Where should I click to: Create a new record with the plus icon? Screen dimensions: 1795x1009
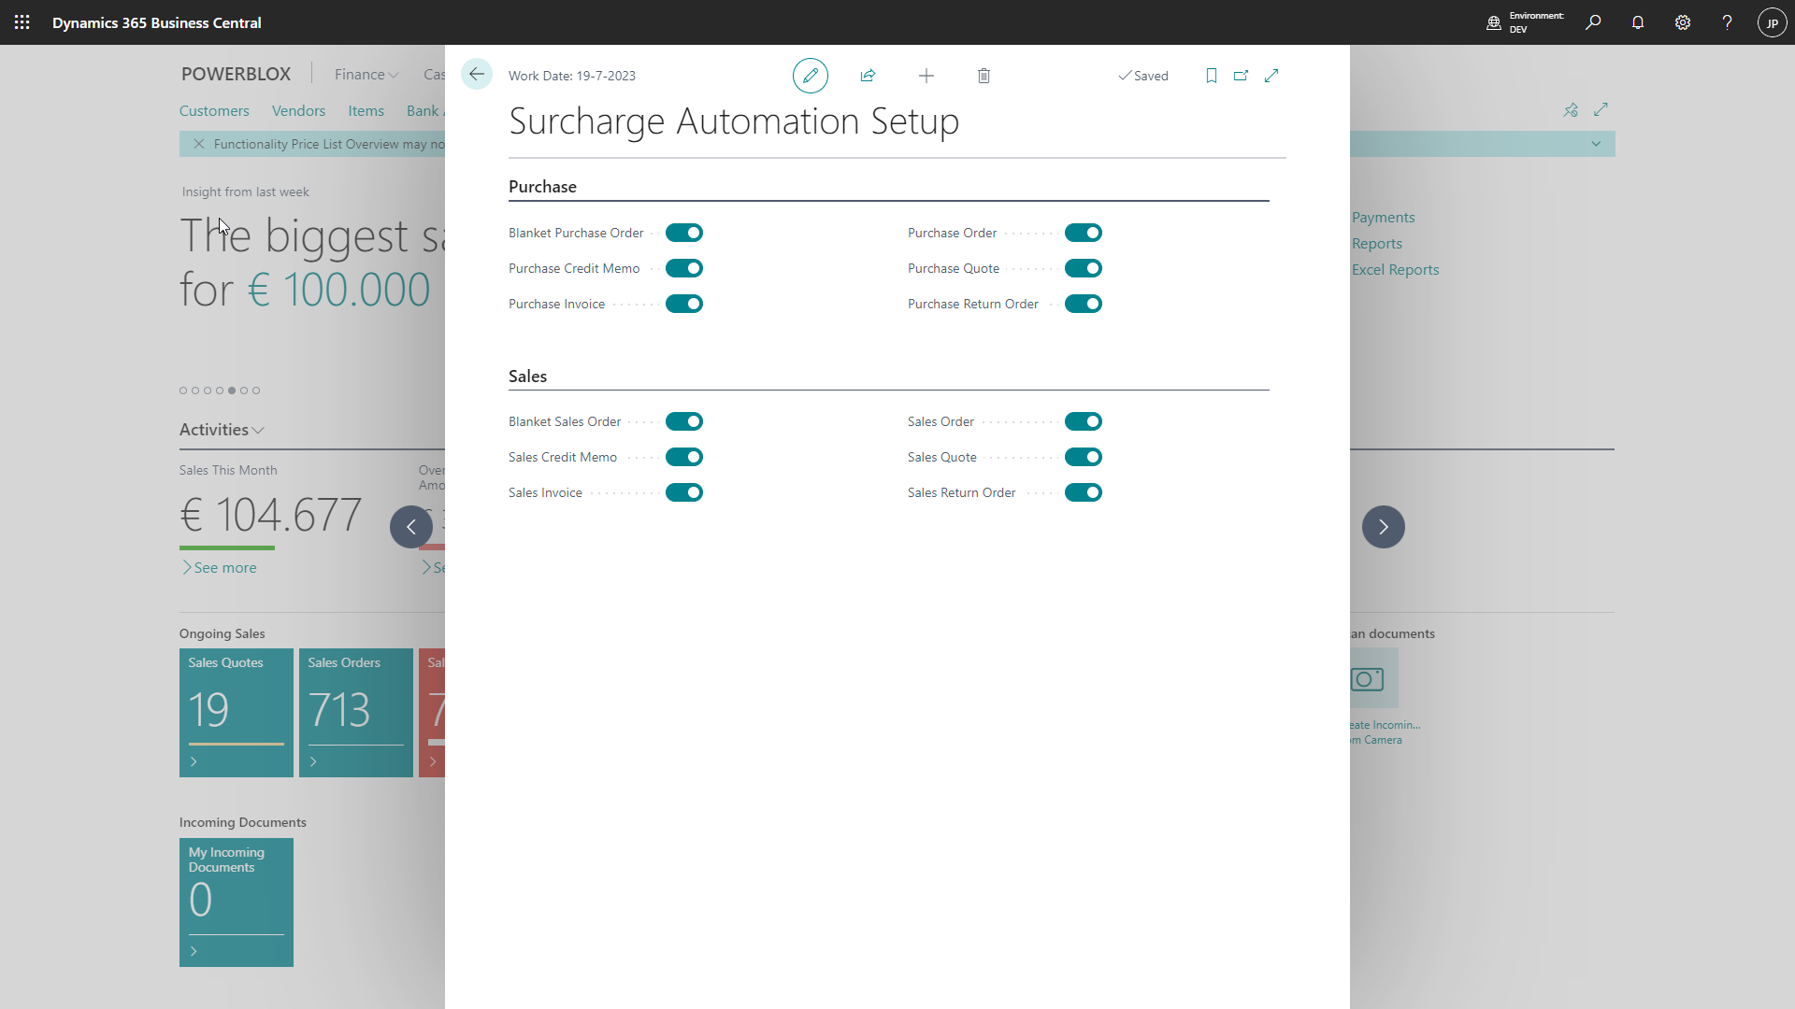click(926, 76)
